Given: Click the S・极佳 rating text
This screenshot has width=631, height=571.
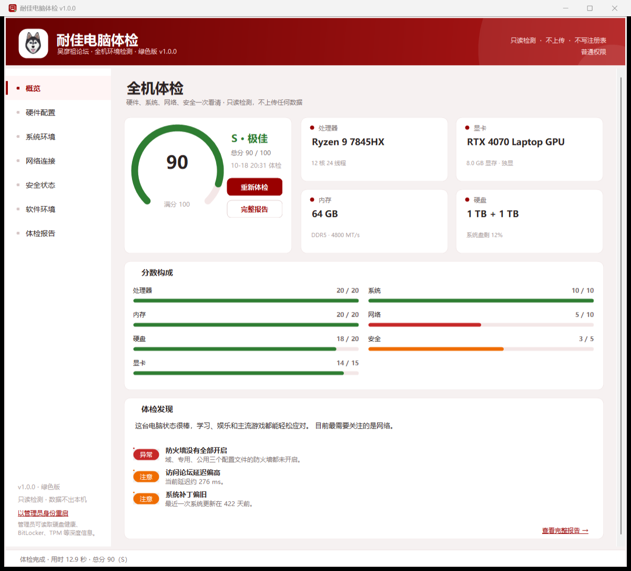Looking at the screenshot, I should pos(250,139).
